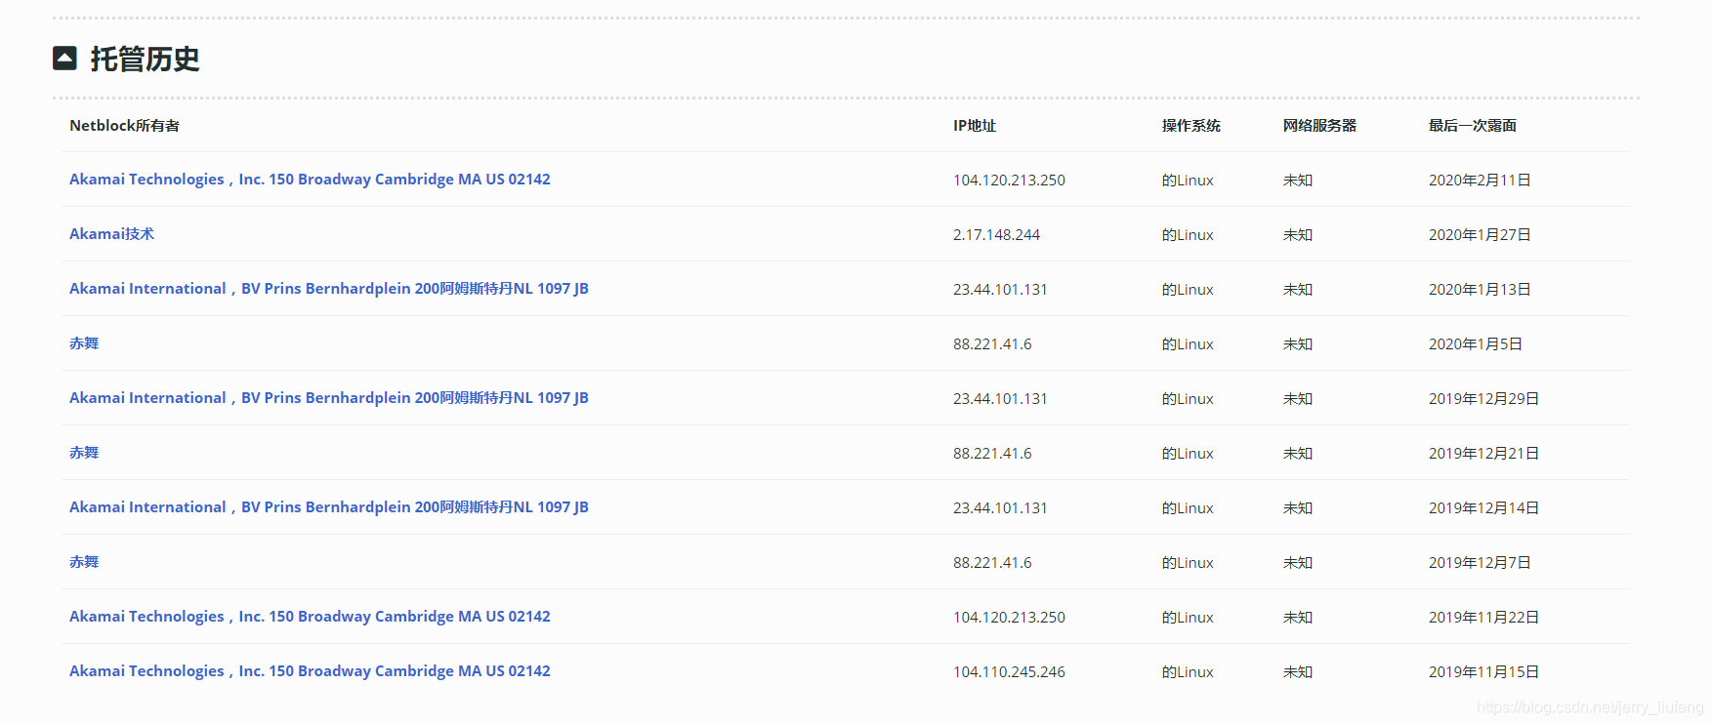Click the 托管历史 section heading
The height and width of the screenshot is (725, 1712).
pyautogui.click(x=145, y=59)
